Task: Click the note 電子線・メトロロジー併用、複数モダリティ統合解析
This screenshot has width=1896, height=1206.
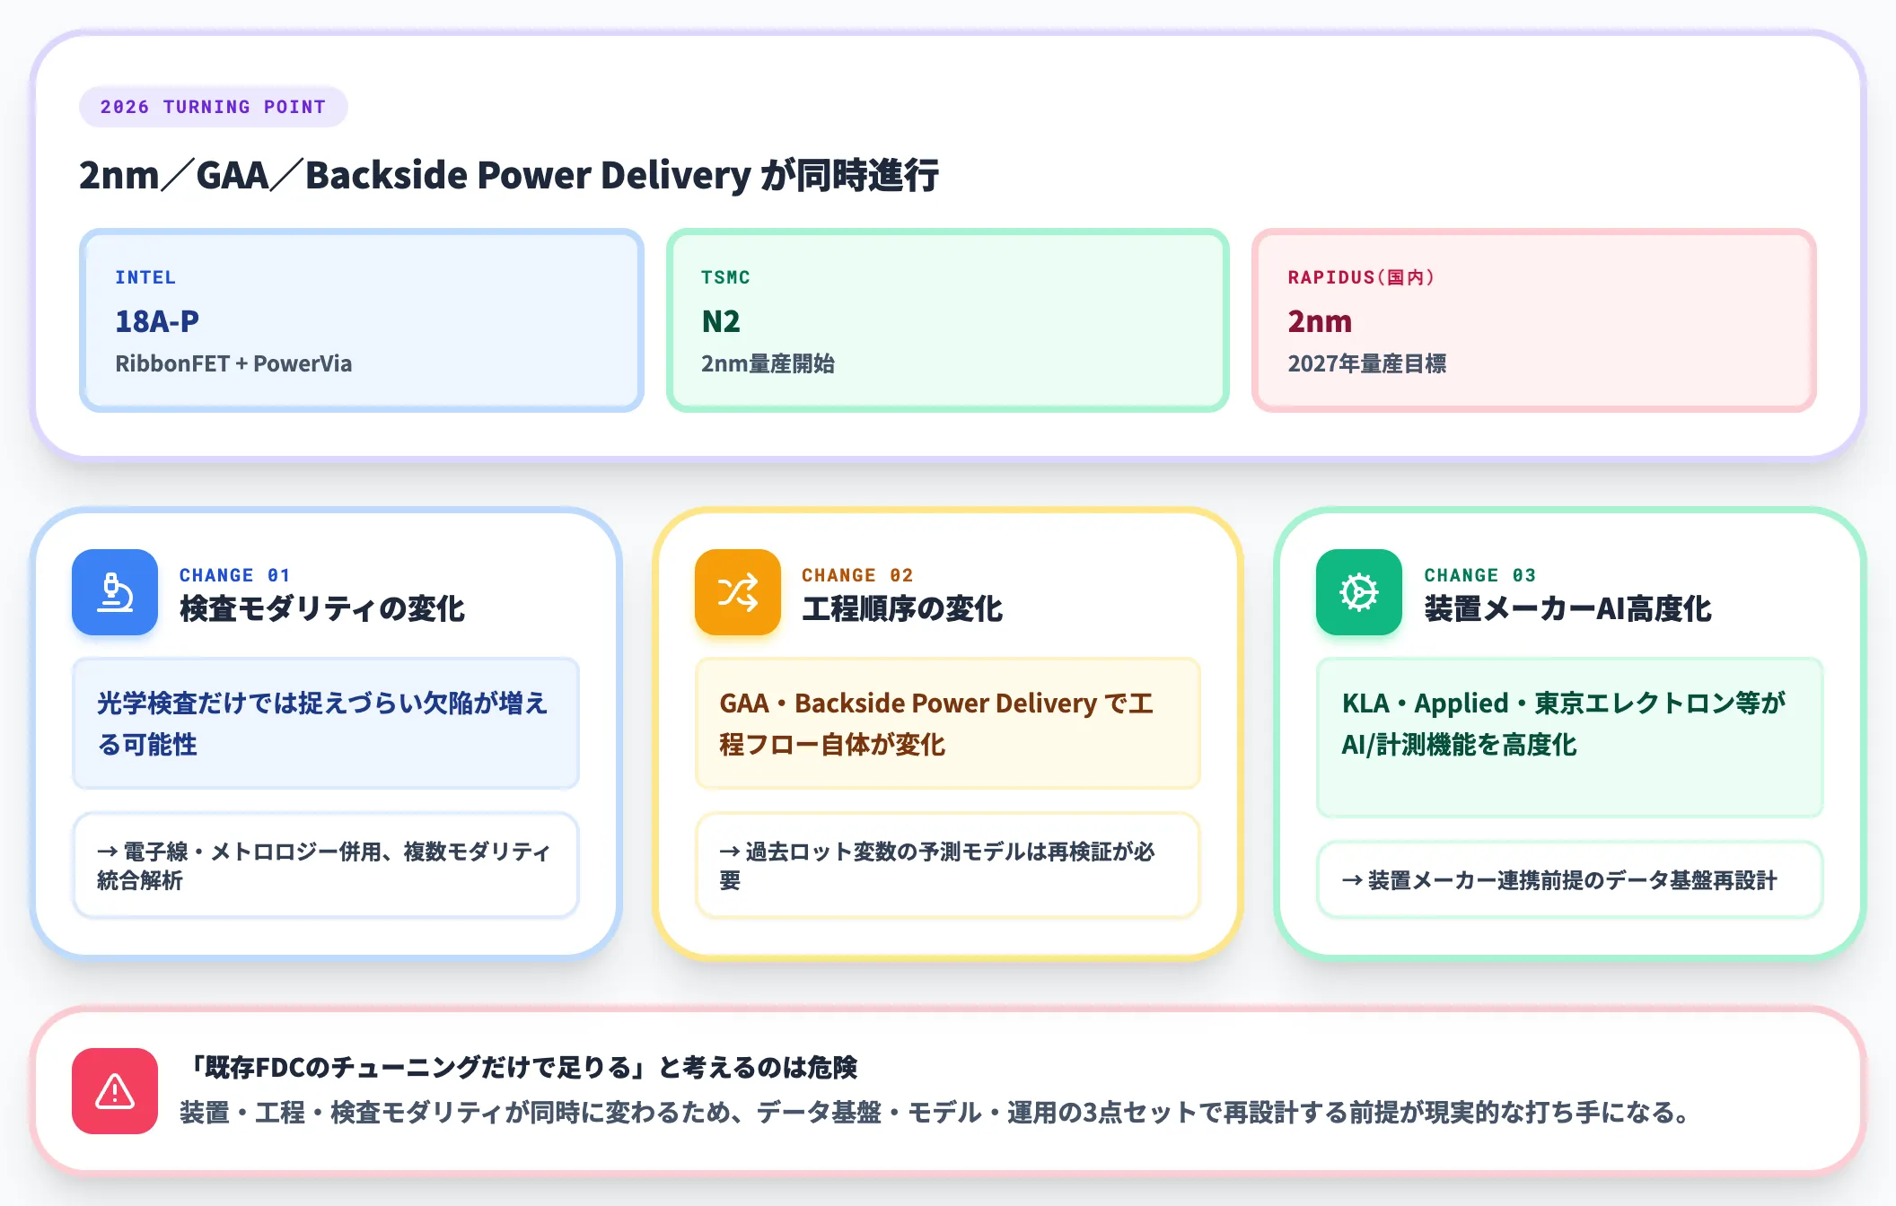Action: 326,865
